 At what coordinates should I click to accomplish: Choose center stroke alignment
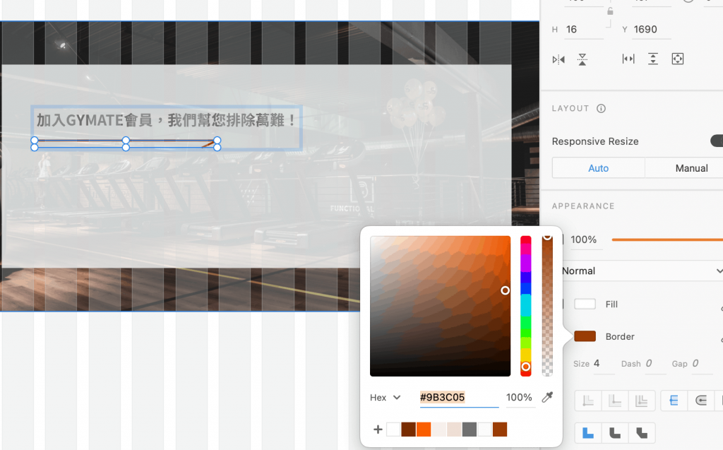pos(615,401)
